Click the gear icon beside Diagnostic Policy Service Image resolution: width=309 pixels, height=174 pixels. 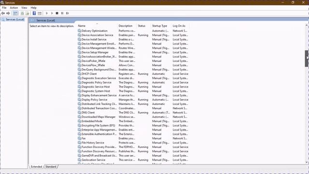79,83
